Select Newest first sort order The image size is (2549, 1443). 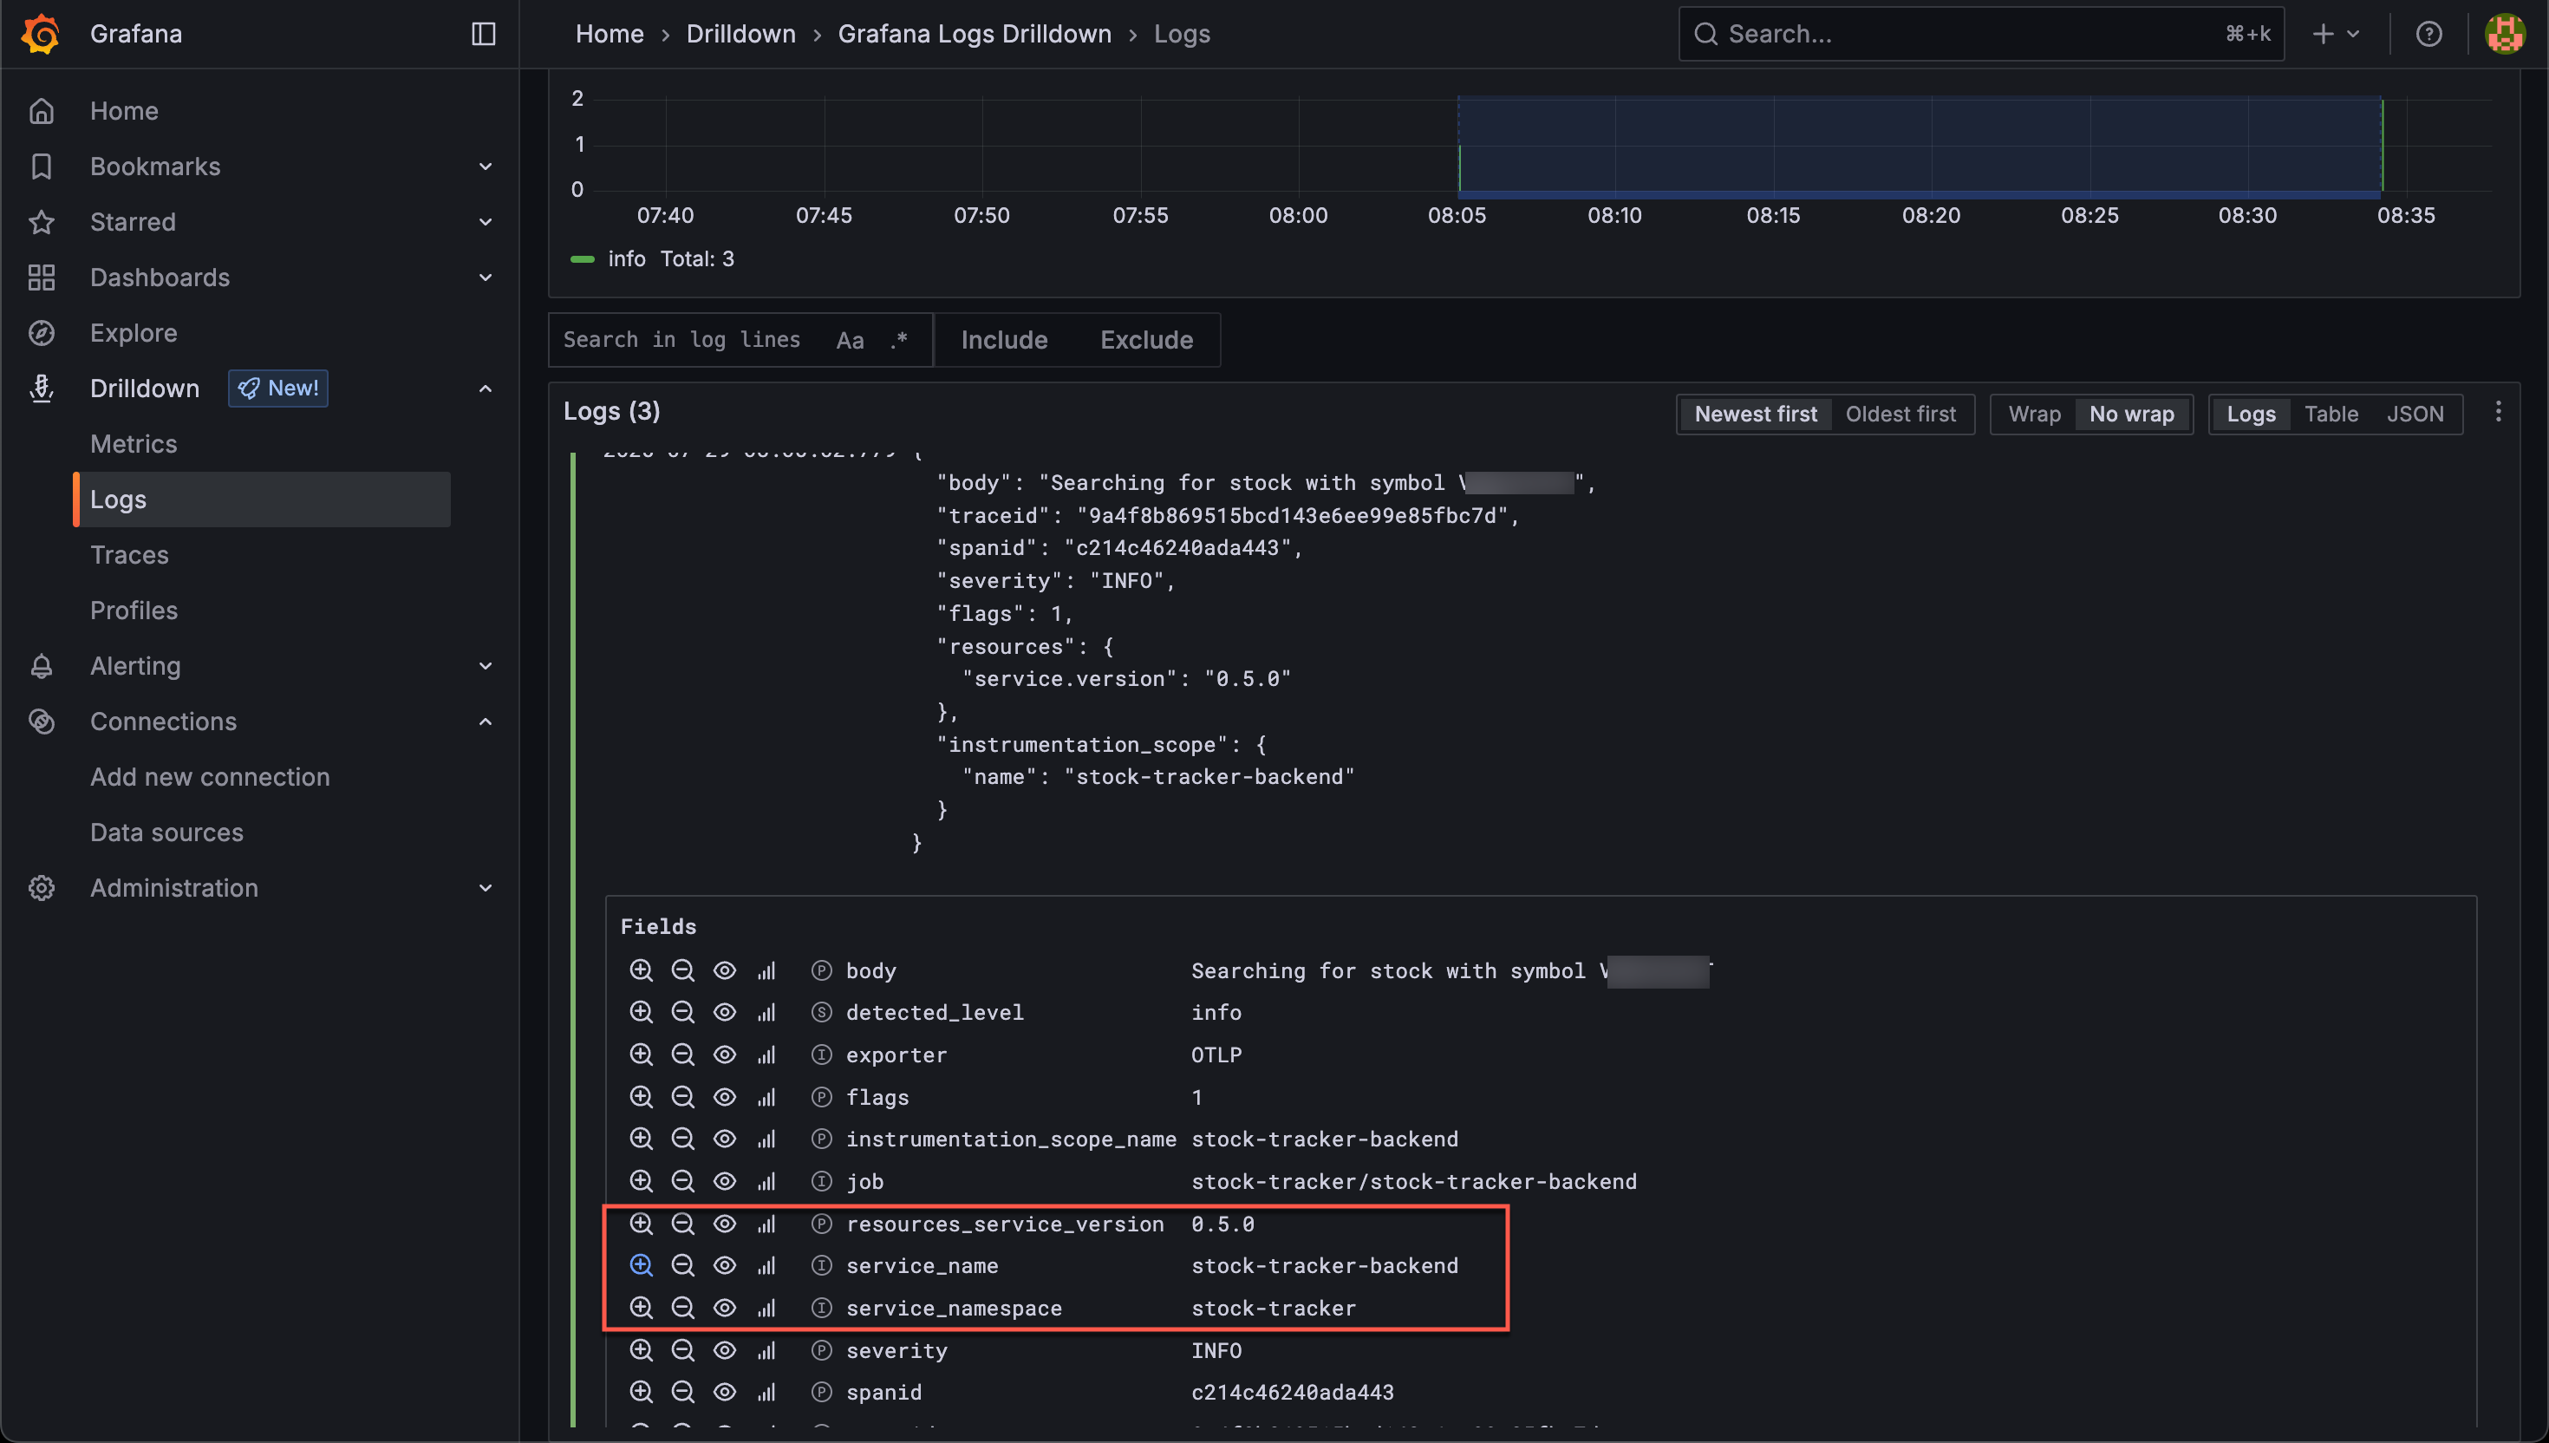point(1756,415)
